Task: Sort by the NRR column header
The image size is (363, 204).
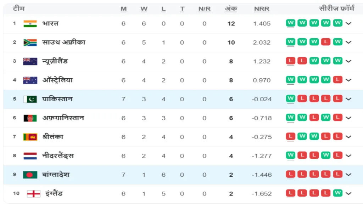Action: pyautogui.click(x=262, y=9)
